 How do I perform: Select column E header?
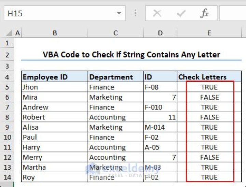coord(209,33)
